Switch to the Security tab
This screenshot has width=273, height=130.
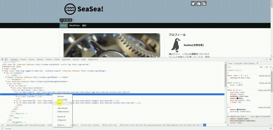tap(76, 60)
